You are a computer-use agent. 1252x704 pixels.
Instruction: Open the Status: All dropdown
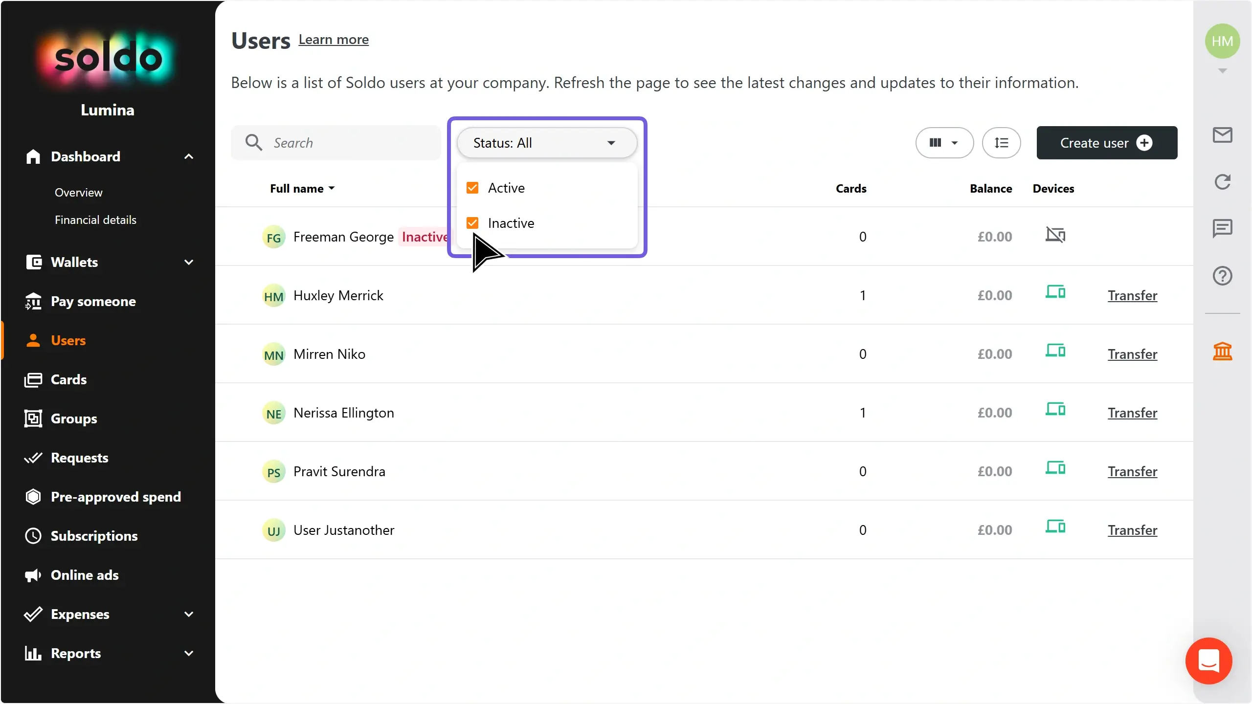(x=546, y=143)
